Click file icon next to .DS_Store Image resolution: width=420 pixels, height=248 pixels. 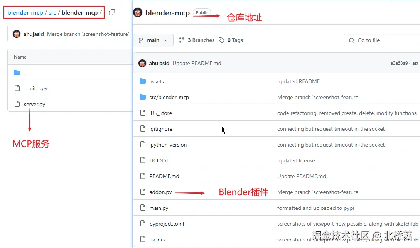pos(143,113)
